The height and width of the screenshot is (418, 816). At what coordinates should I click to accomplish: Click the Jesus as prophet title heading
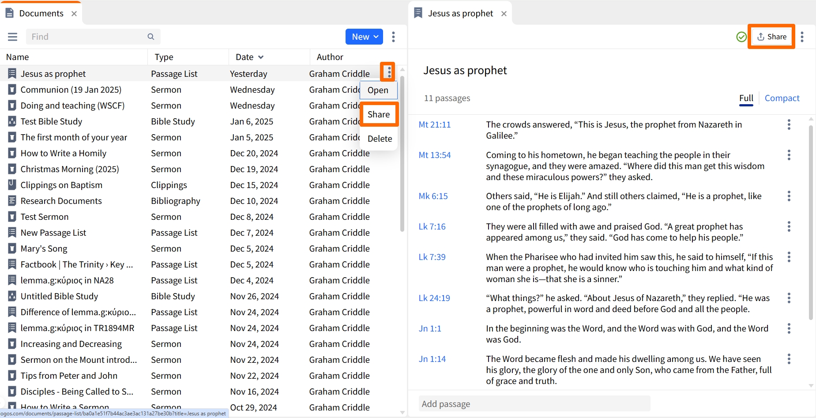tap(465, 71)
